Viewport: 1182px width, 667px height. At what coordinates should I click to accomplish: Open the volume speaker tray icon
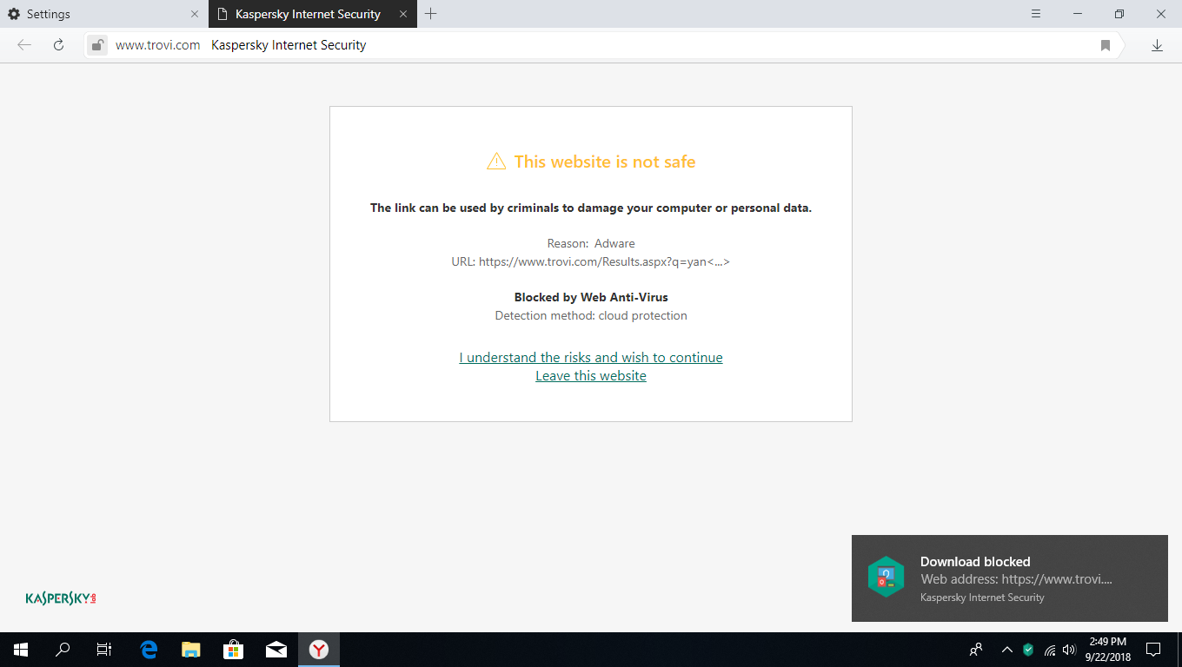1069,650
